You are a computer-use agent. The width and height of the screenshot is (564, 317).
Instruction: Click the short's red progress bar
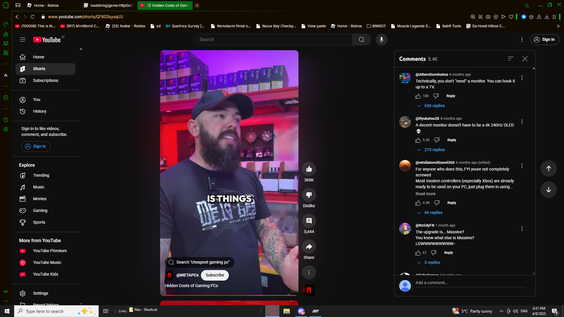211,295
